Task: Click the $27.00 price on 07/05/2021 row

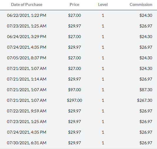Action: click(74, 58)
